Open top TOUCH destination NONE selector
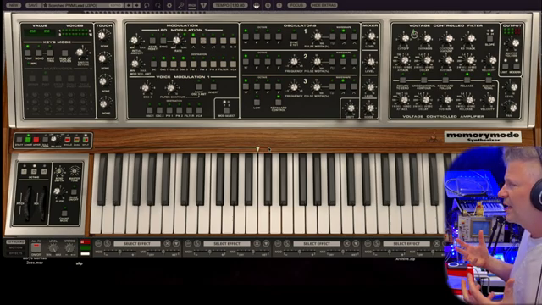Screen dimensions: 542x305 pyautogui.click(x=105, y=46)
